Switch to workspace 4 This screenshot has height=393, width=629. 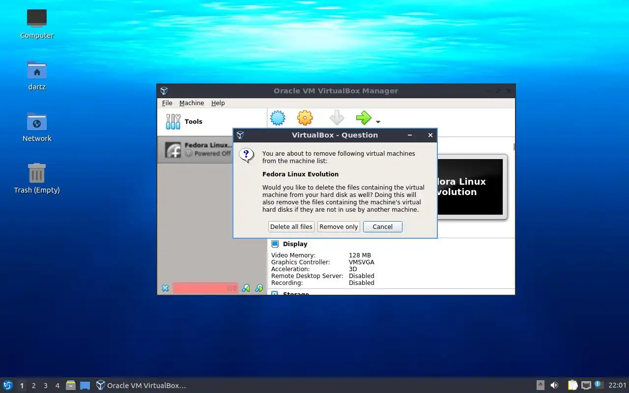(x=57, y=386)
